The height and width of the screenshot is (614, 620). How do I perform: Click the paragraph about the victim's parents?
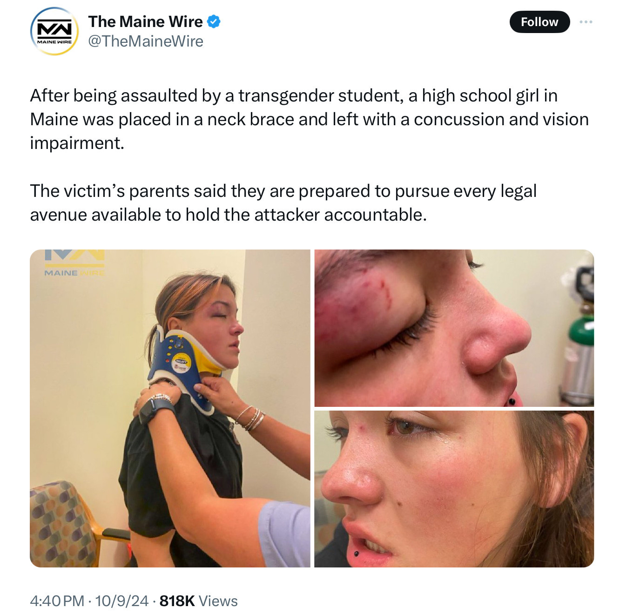283,203
